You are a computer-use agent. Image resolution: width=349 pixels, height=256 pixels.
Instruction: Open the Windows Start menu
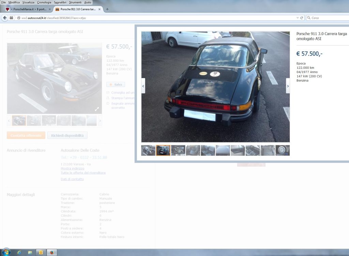[6, 252]
